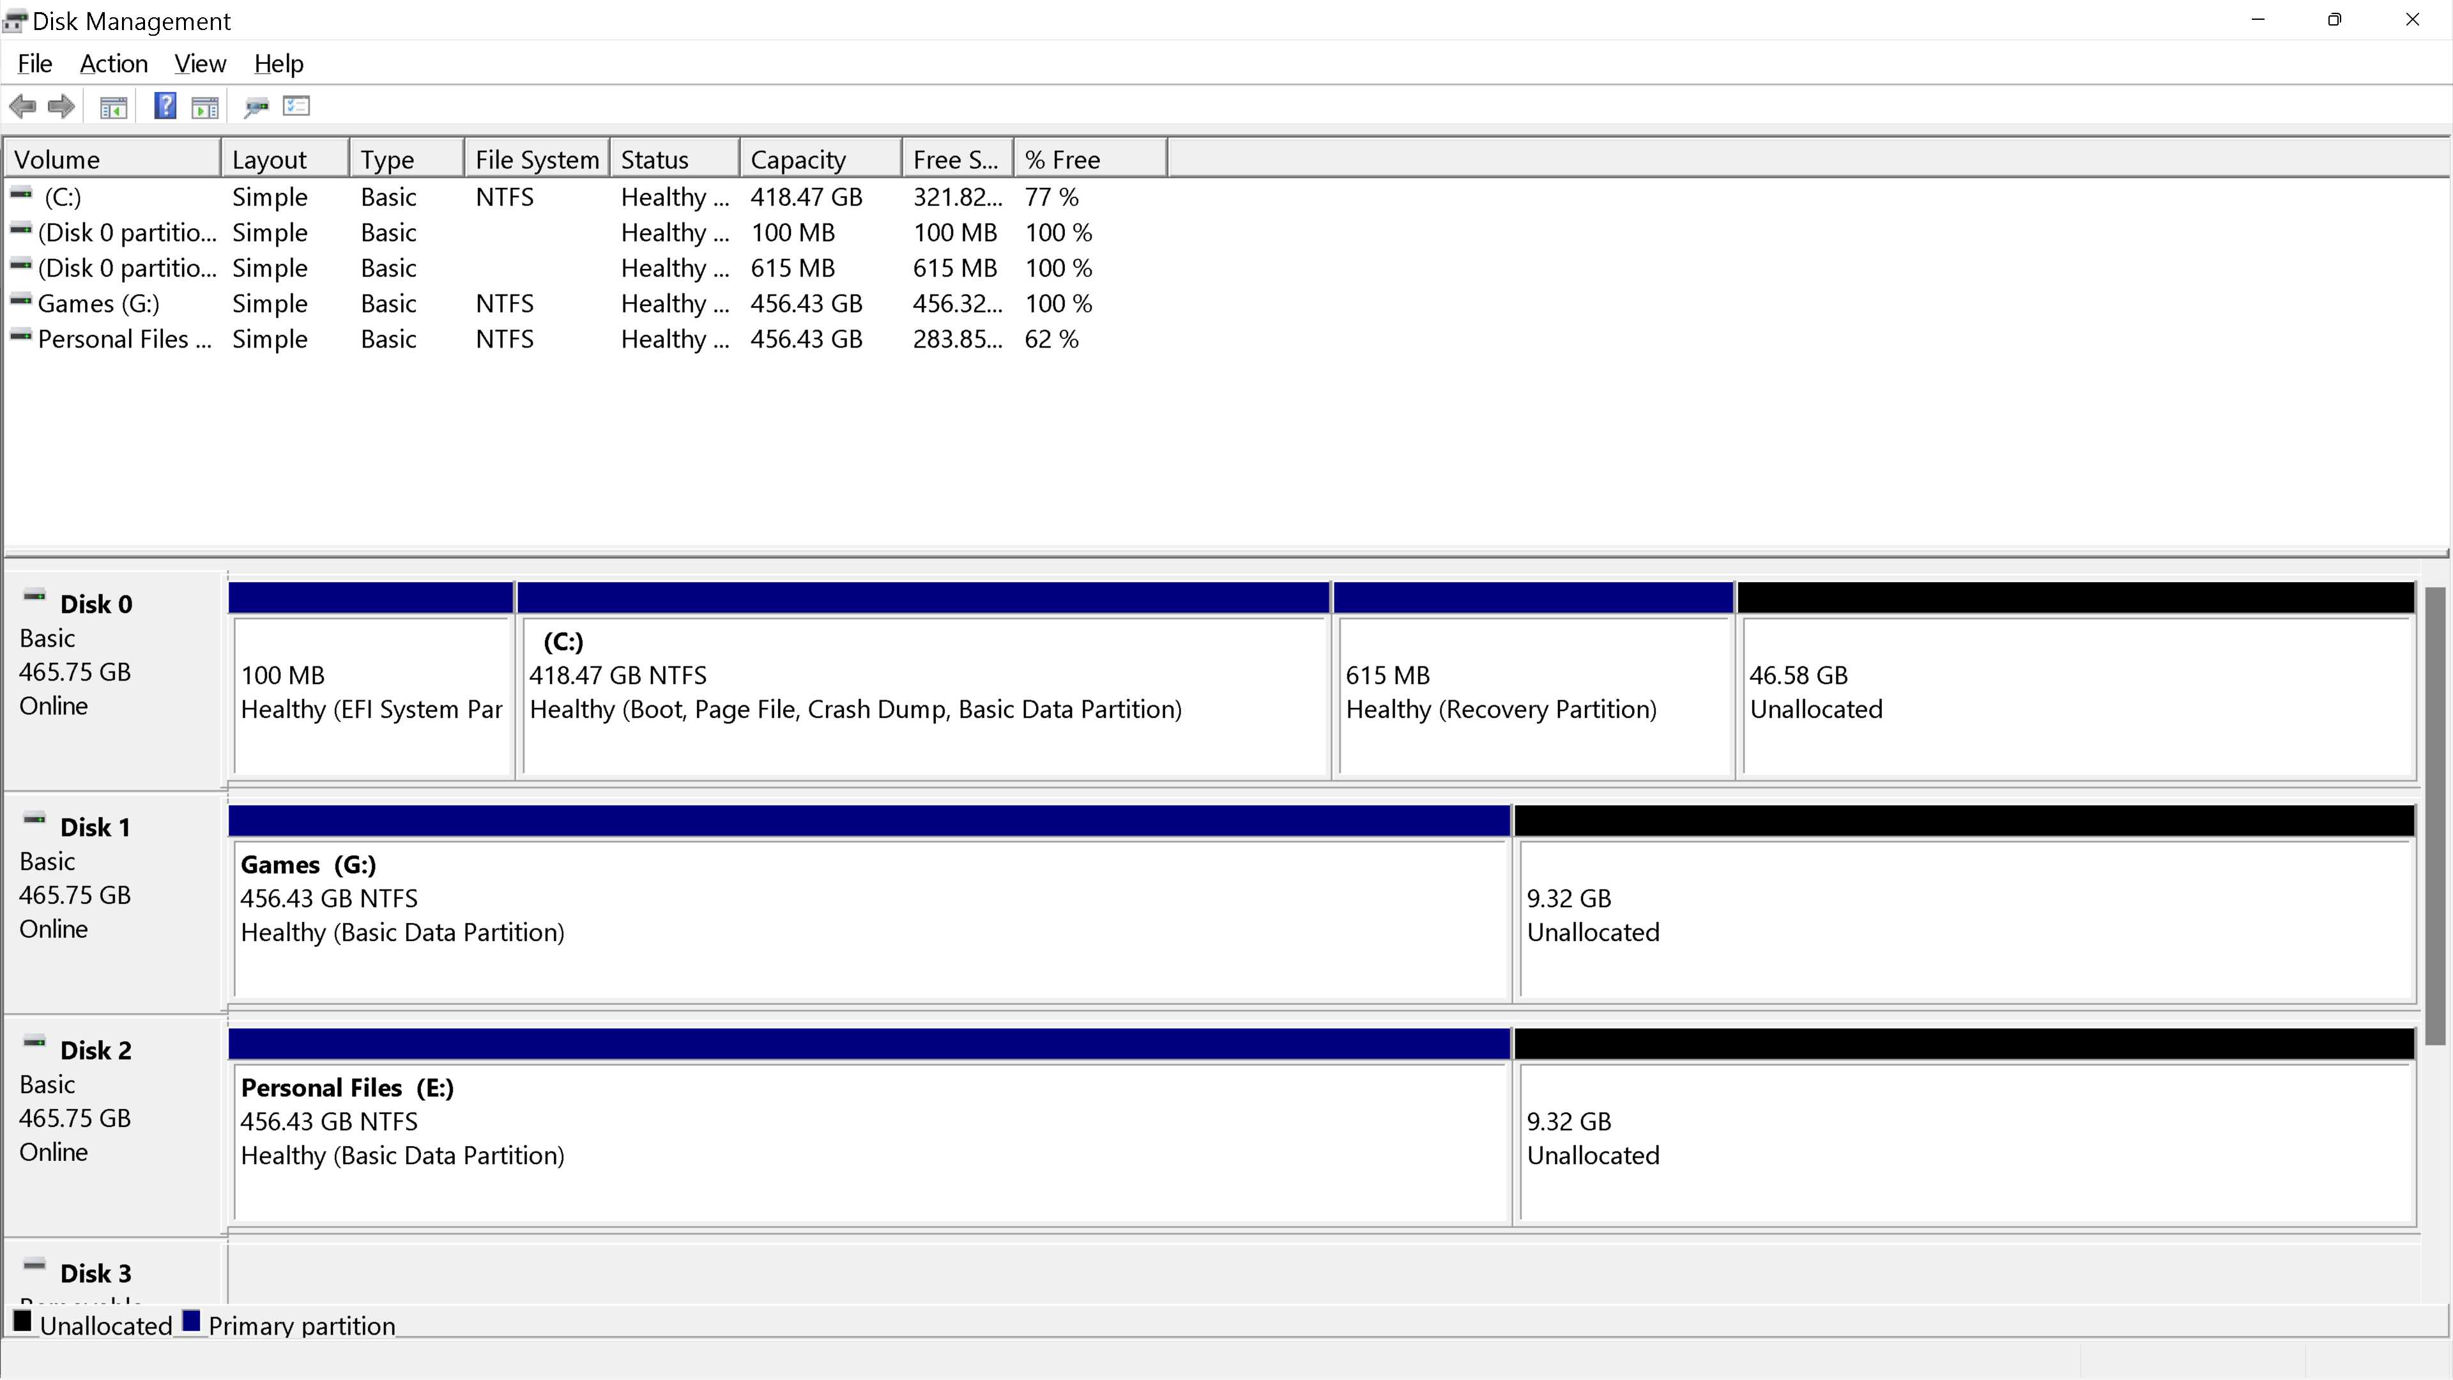This screenshot has width=2453, height=1380.
Task: Sort by the Free Space column header
Action: pyautogui.click(x=958, y=159)
